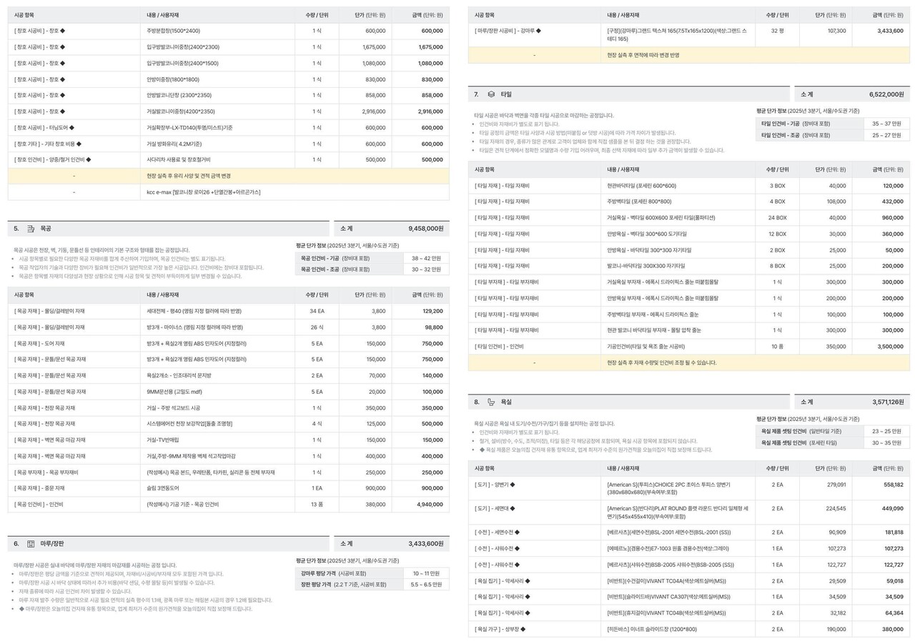
Task: Select the 목공 section title heading
Action: point(46,229)
